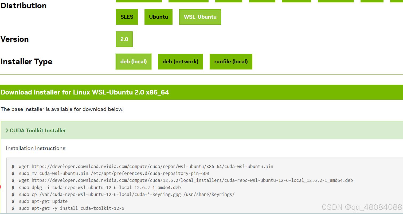The width and height of the screenshot is (403, 214).
Task: Select the SLES distribution button
Action: tap(127, 17)
